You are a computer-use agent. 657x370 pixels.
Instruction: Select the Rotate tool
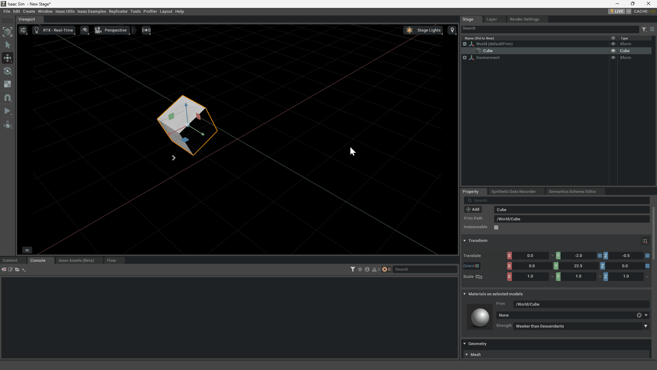(x=8, y=71)
